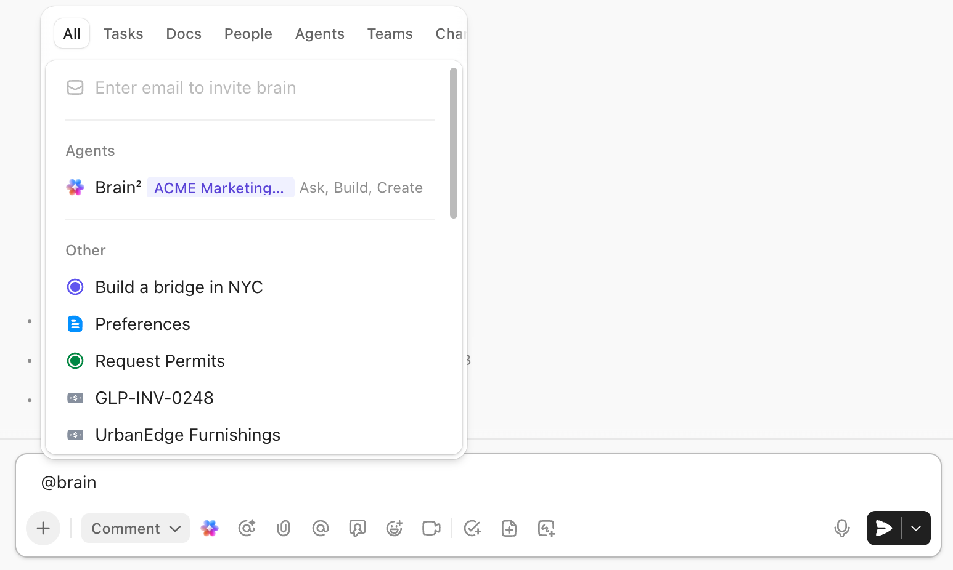Select the UrbanEdge Furnishings item
This screenshot has height=570, width=953.
tap(250, 435)
